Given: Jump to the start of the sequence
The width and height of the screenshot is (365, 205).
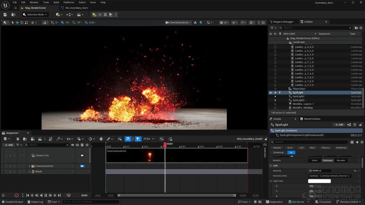Looking at the screenshot, I should [27, 195].
